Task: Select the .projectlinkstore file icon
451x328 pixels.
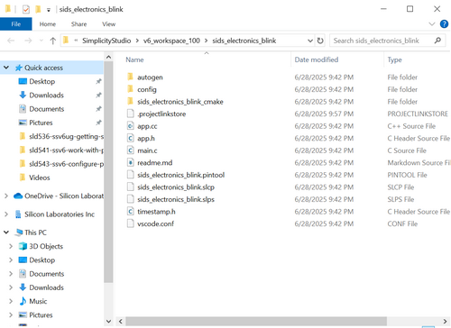Action: [x=130, y=114]
